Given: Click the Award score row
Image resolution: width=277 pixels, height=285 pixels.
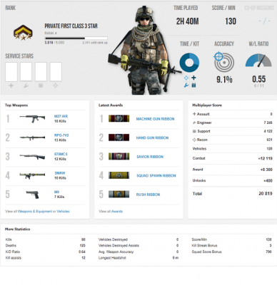Looking at the screenshot, I should [x=232, y=170].
